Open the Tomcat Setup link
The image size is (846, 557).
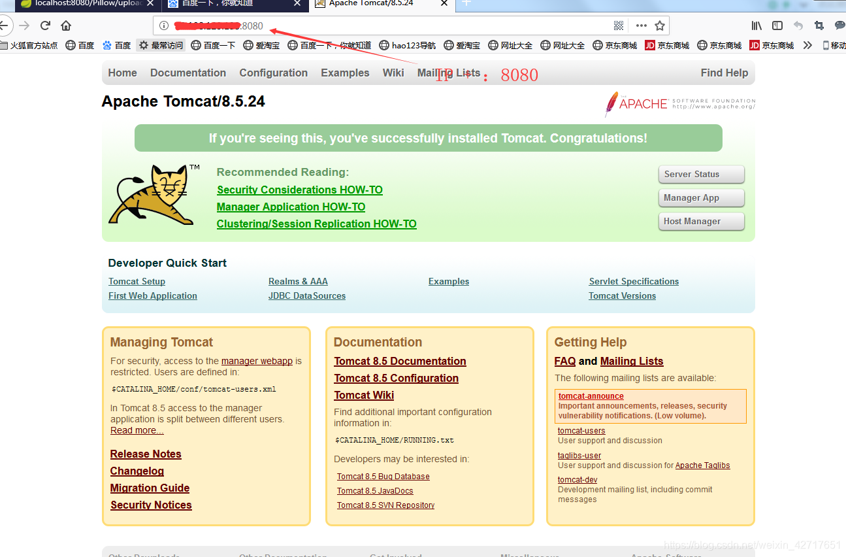pyautogui.click(x=137, y=281)
